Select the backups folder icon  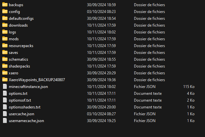click(x=5, y=5)
